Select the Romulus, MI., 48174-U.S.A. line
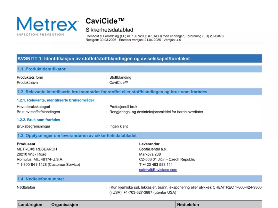 click(x=40, y=159)
